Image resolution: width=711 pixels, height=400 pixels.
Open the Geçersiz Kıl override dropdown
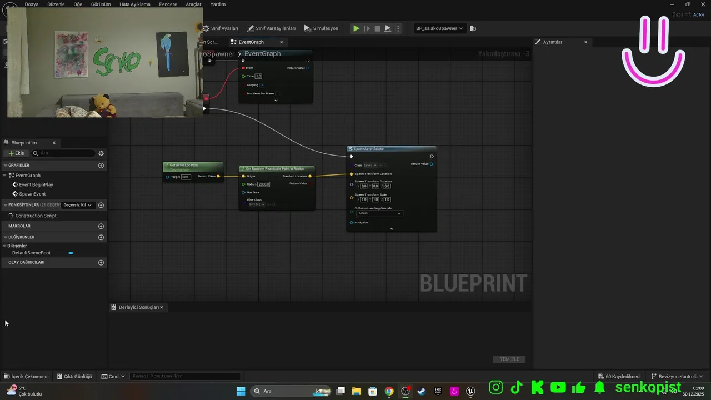coord(77,205)
